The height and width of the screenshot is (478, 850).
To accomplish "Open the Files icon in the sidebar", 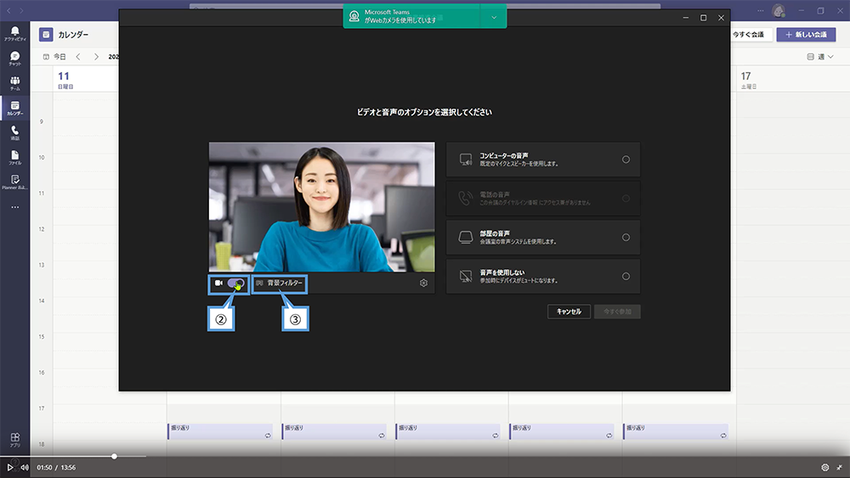I will [14, 158].
